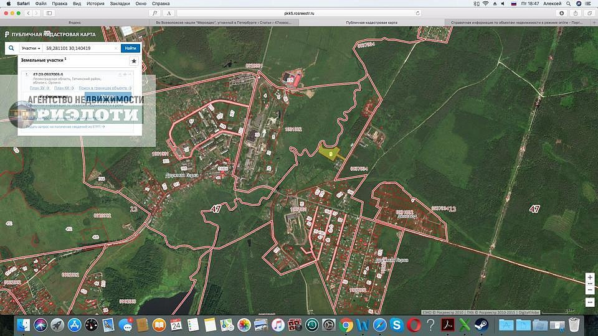The image size is (598, 336).
Task: Click the Wi-Fi status icon
Action: point(485,4)
